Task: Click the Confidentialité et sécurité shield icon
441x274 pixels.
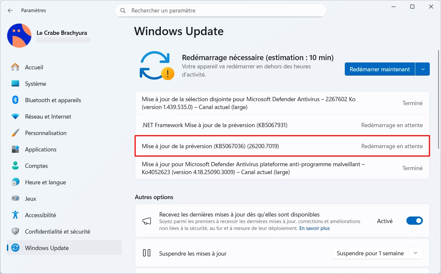Action: click(x=15, y=231)
